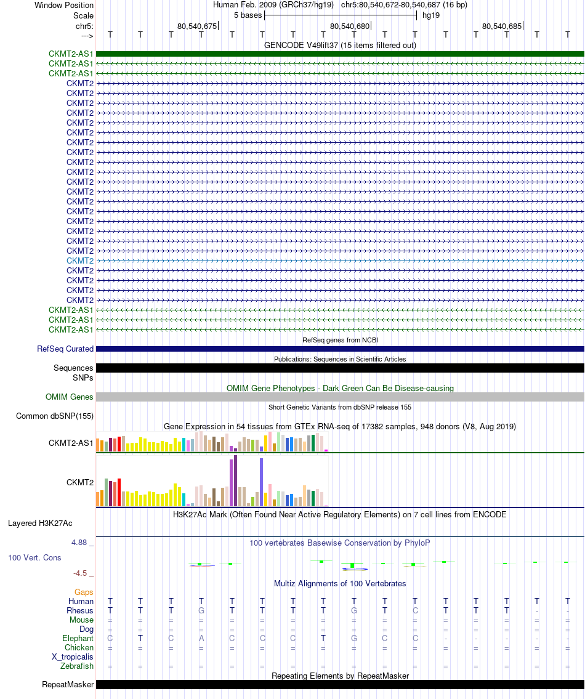Image resolution: width=585 pixels, height=699 pixels.
Task: Click the G base in the Elephant row
Action: 354,639
